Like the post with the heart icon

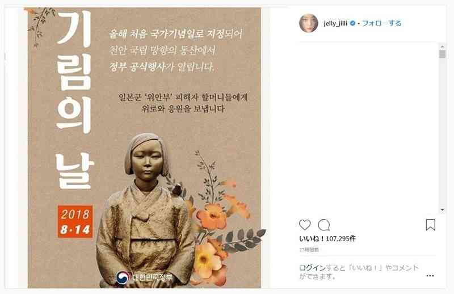(305, 225)
